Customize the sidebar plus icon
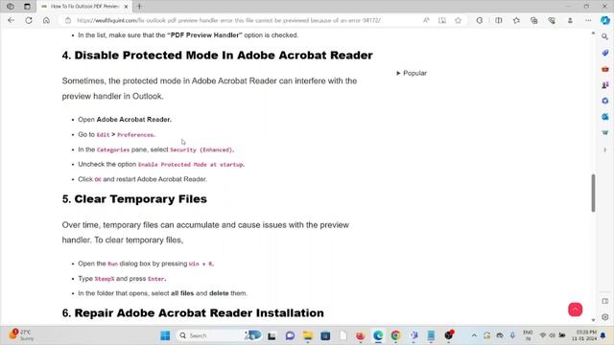Image resolution: width=614 pixels, height=345 pixels. (605, 149)
